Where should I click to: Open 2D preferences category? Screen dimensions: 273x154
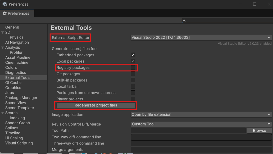tap(8, 32)
